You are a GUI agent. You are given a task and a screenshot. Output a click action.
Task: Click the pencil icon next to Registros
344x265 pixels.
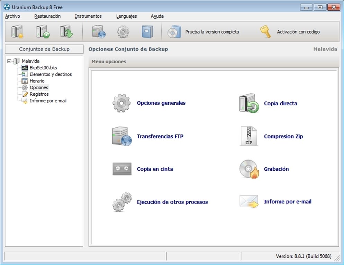point(25,94)
